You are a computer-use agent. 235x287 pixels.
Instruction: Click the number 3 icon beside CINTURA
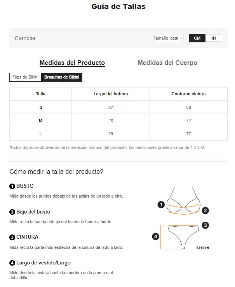tap(12, 237)
